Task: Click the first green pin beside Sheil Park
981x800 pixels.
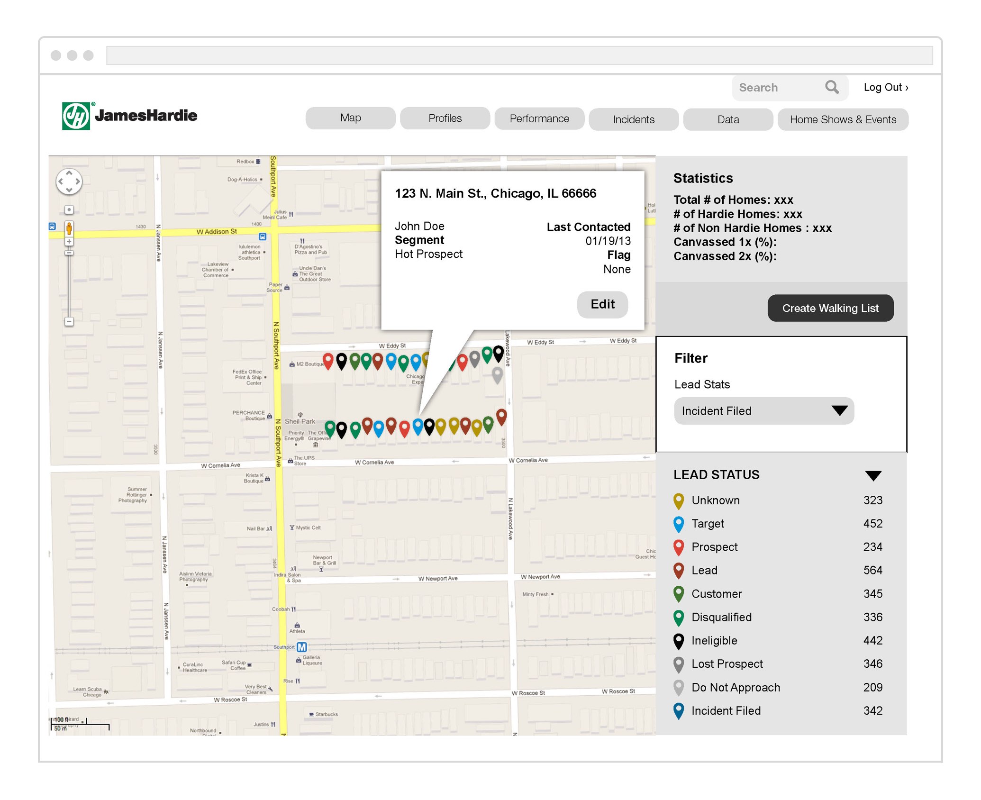Action: coord(330,429)
